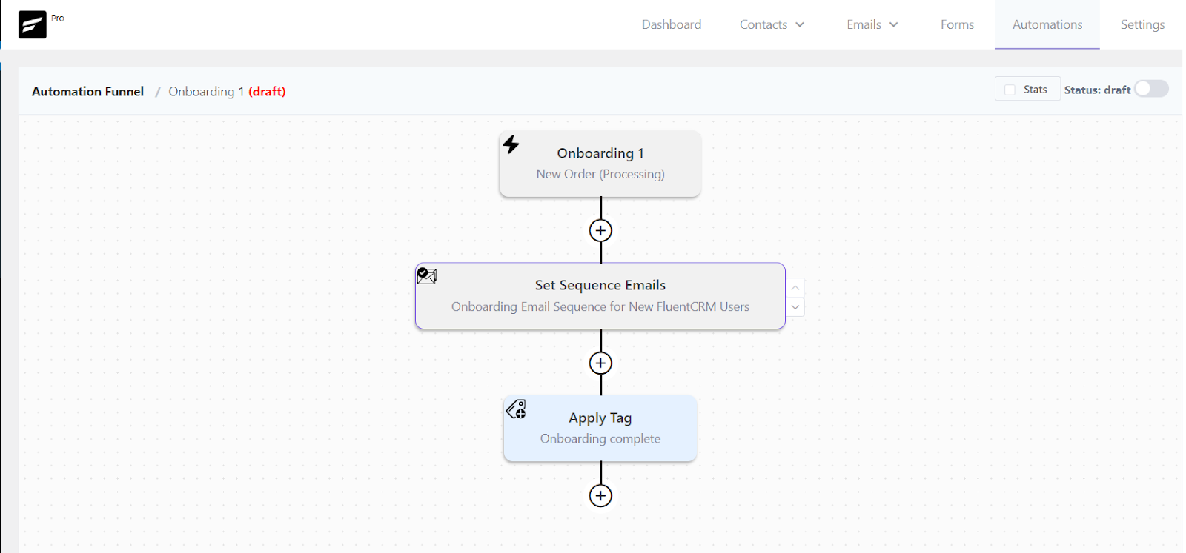The height and width of the screenshot is (553, 1186).
Task: Go to the Forms tab
Action: [957, 24]
